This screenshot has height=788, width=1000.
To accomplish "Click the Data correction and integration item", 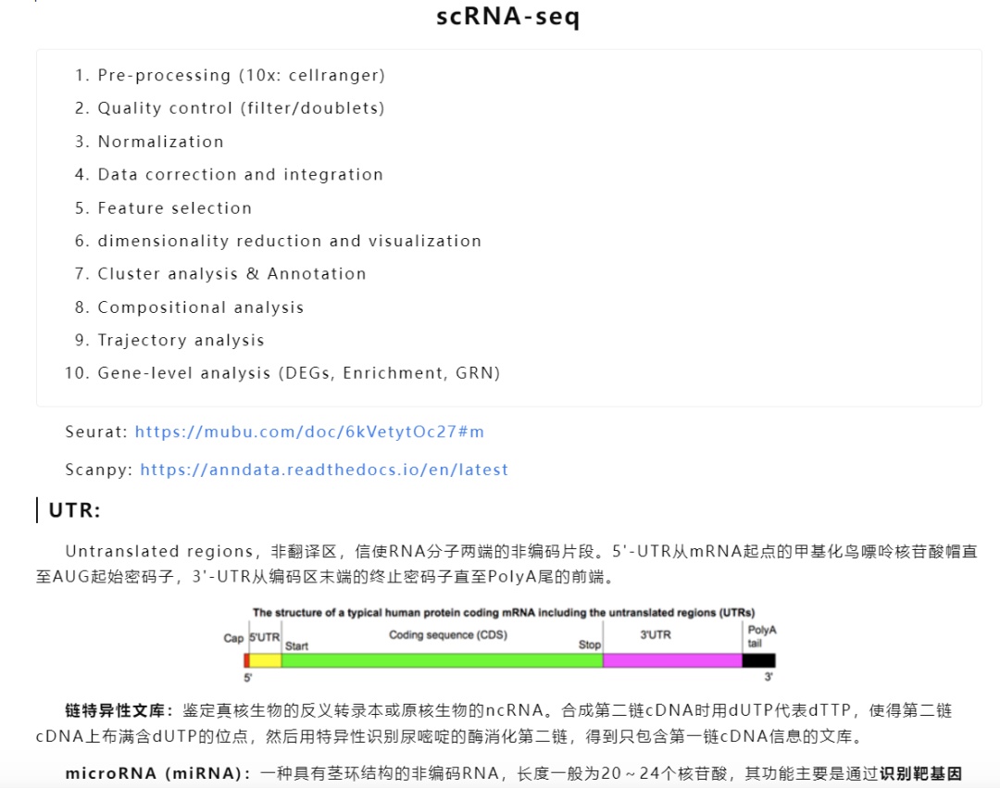I will [x=240, y=174].
